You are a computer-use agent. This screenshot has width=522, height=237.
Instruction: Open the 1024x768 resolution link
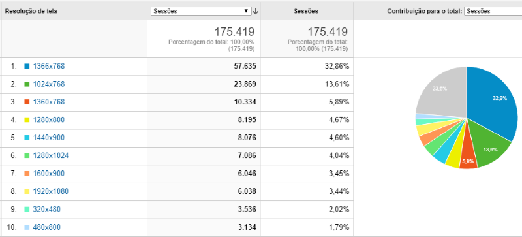(x=49, y=84)
